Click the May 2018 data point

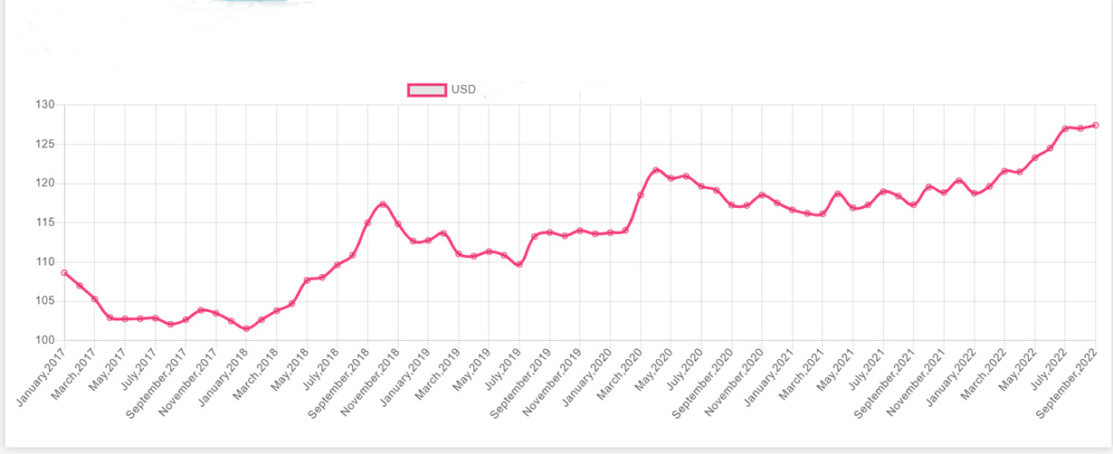point(307,280)
